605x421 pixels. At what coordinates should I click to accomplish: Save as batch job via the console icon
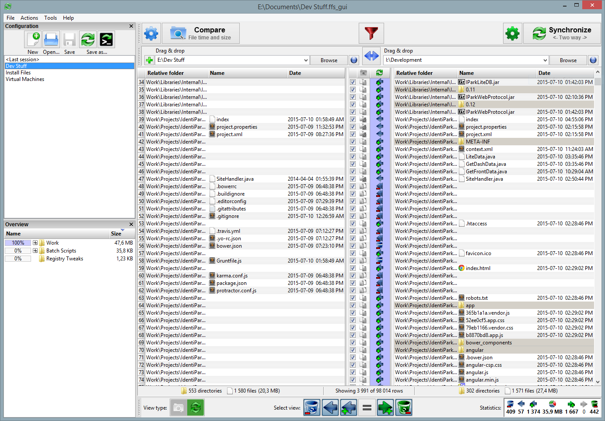click(x=106, y=40)
